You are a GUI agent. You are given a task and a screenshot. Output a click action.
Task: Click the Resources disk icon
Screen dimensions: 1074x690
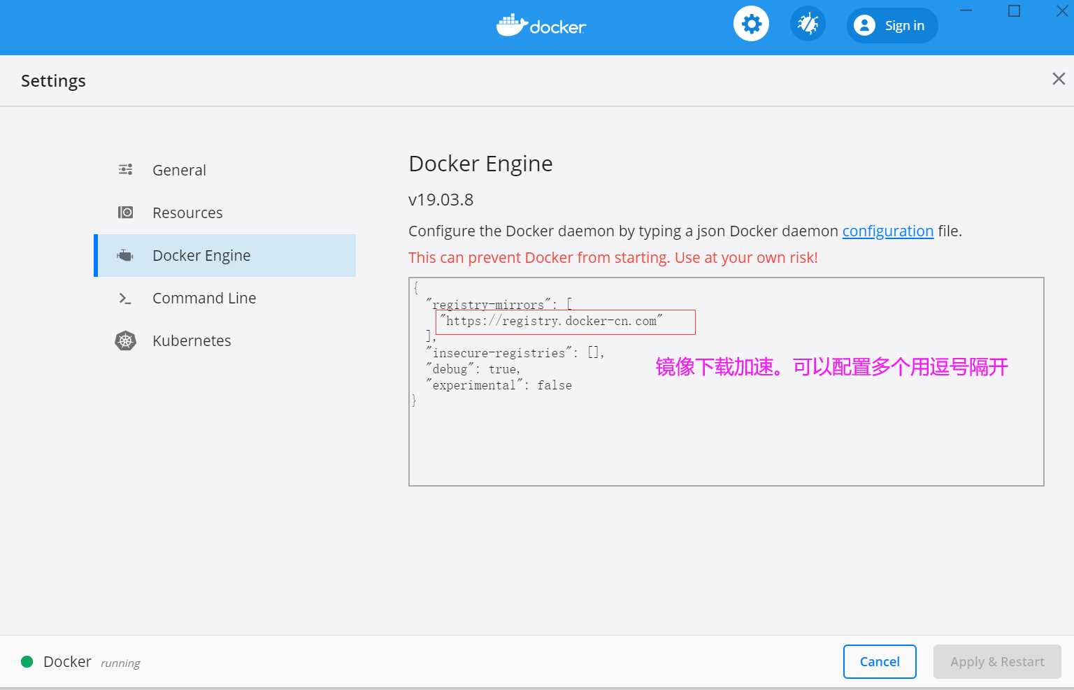[x=126, y=213]
